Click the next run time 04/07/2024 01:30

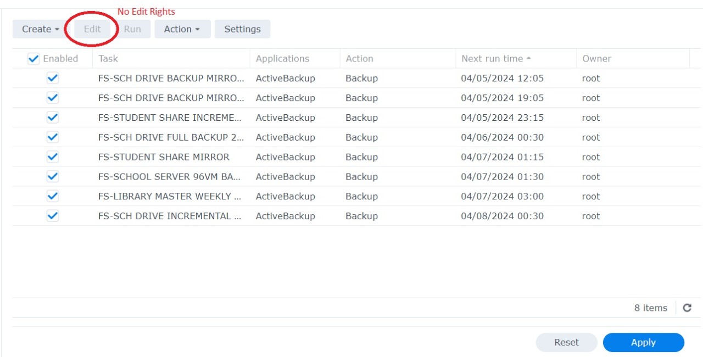(x=503, y=177)
